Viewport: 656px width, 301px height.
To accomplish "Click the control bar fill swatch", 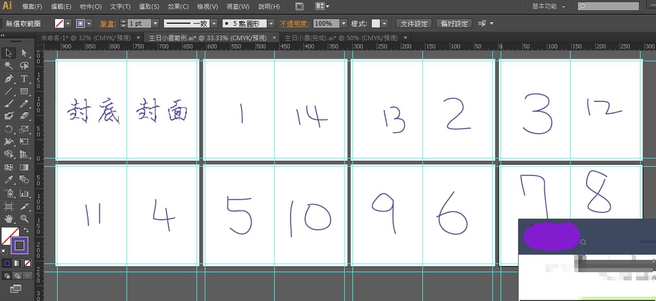I will pos(59,24).
